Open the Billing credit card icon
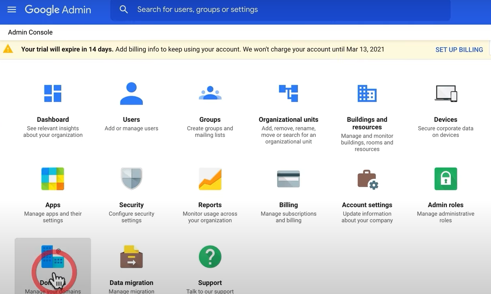 point(289,179)
